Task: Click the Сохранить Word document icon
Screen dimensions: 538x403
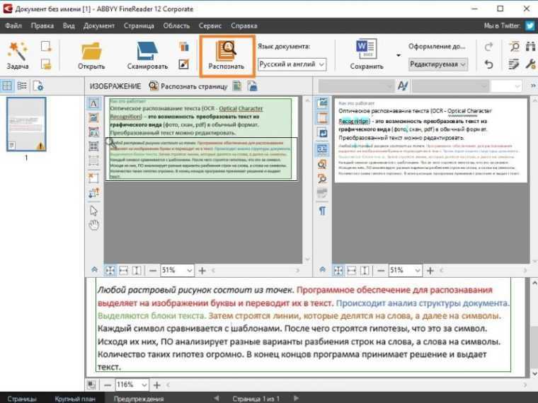Action: [x=366, y=49]
